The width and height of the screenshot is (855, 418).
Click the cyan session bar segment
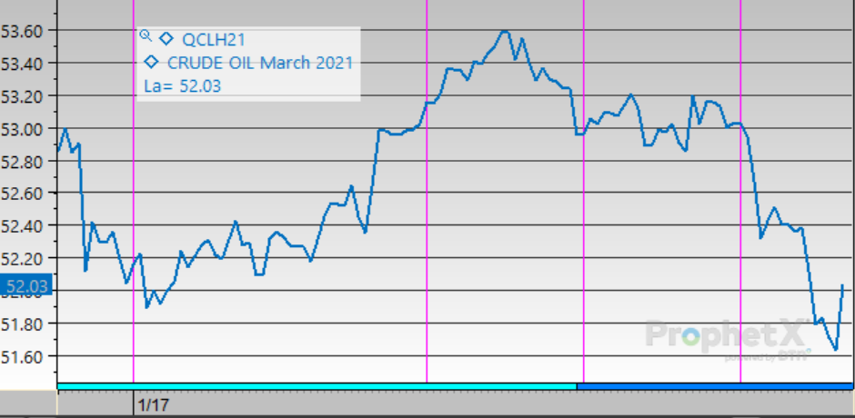click(317, 386)
